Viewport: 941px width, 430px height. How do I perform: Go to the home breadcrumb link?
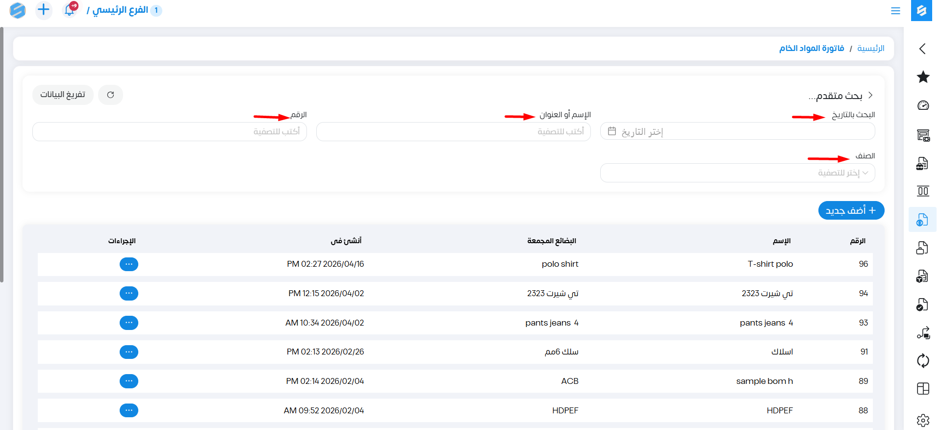tap(870, 48)
